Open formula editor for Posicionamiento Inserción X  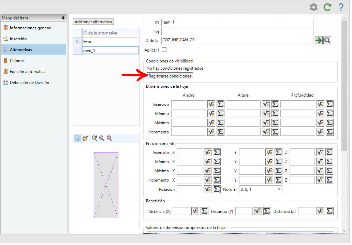[208, 153]
